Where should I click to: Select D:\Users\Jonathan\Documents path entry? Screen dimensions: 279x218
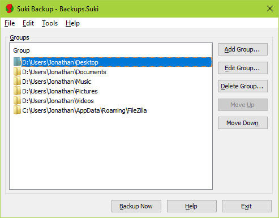[64, 72]
